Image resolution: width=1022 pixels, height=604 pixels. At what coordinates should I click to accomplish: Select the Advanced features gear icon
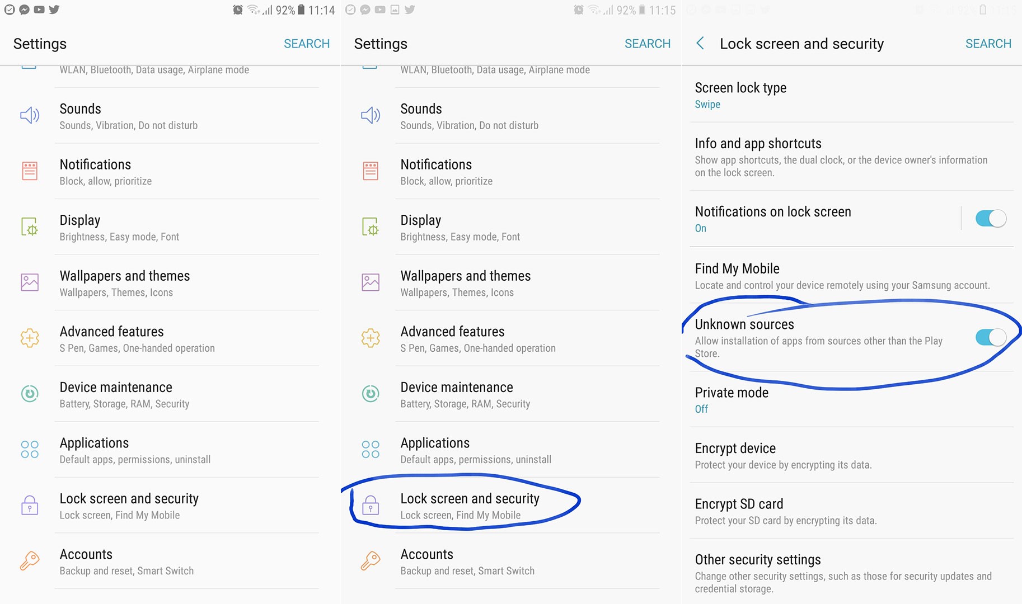[x=31, y=338]
